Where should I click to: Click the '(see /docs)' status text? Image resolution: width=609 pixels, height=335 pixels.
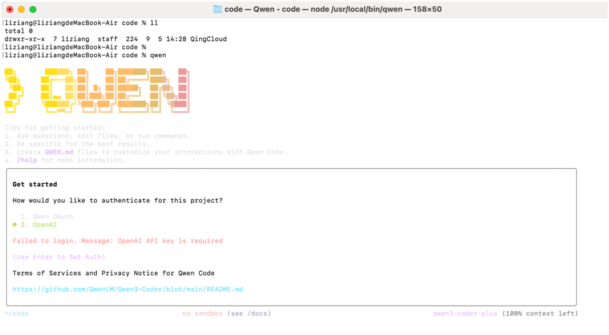pos(249,313)
